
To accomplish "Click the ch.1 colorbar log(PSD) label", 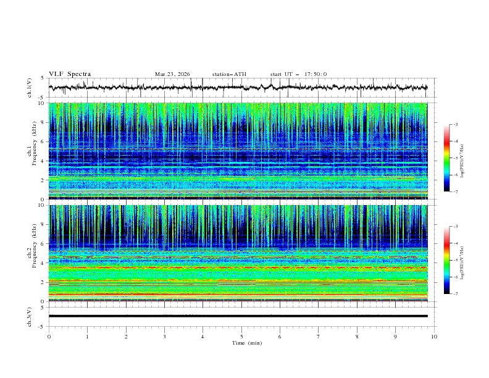I will point(462,161).
